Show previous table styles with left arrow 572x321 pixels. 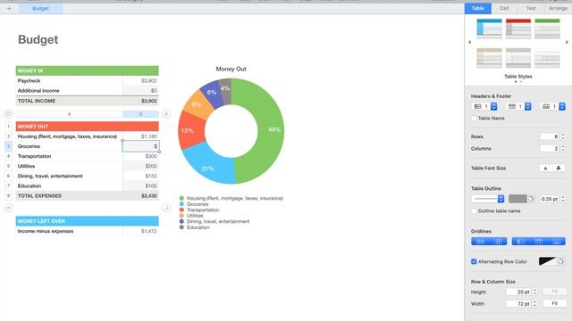tap(469, 42)
